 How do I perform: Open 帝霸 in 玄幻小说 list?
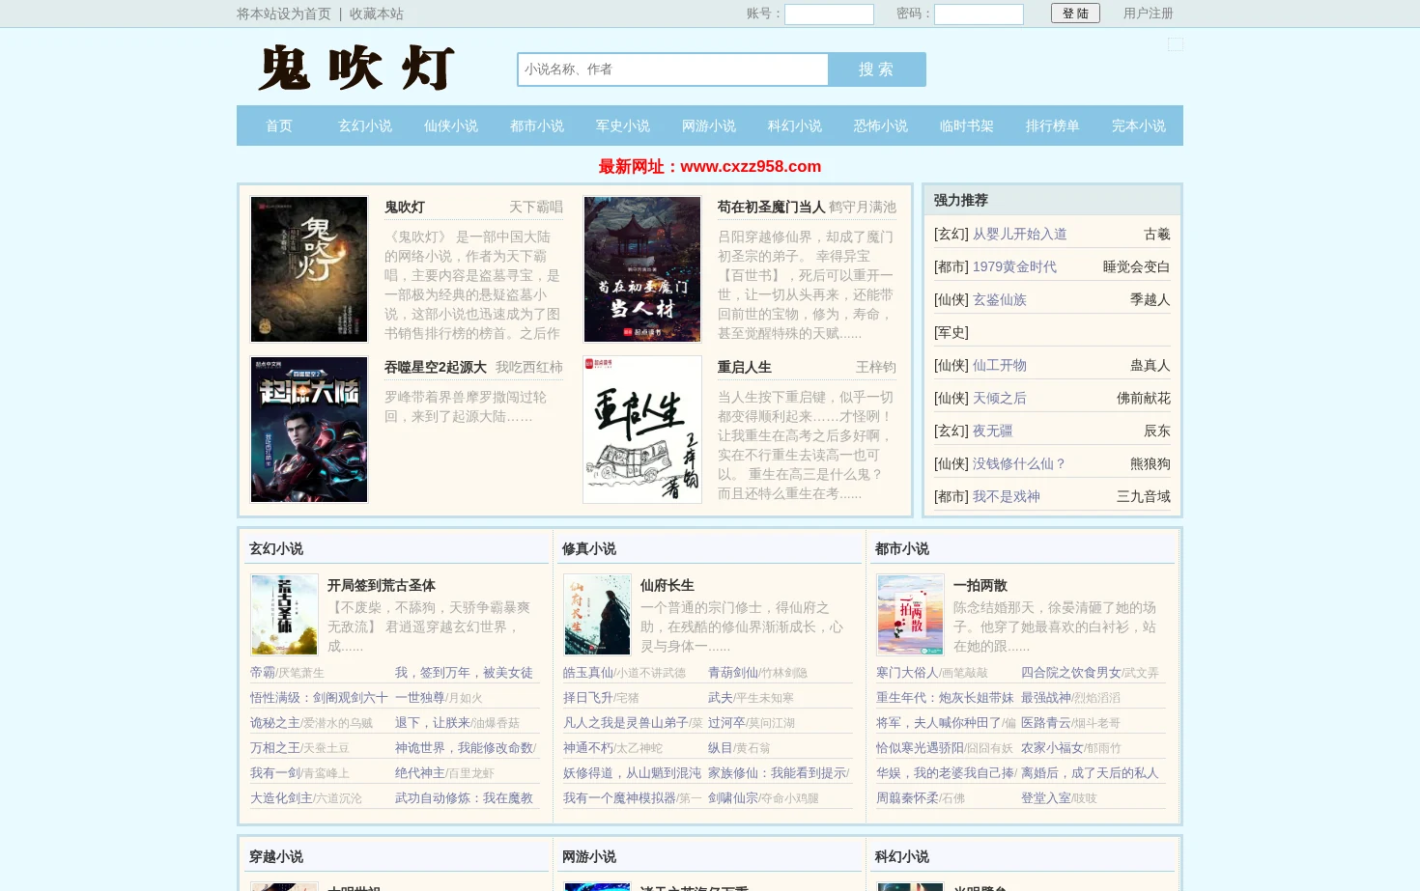click(263, 673)
